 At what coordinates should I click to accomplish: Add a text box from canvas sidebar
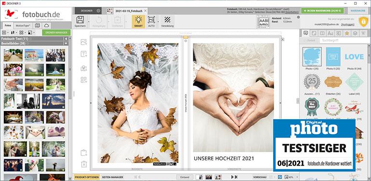click(84, 54)
